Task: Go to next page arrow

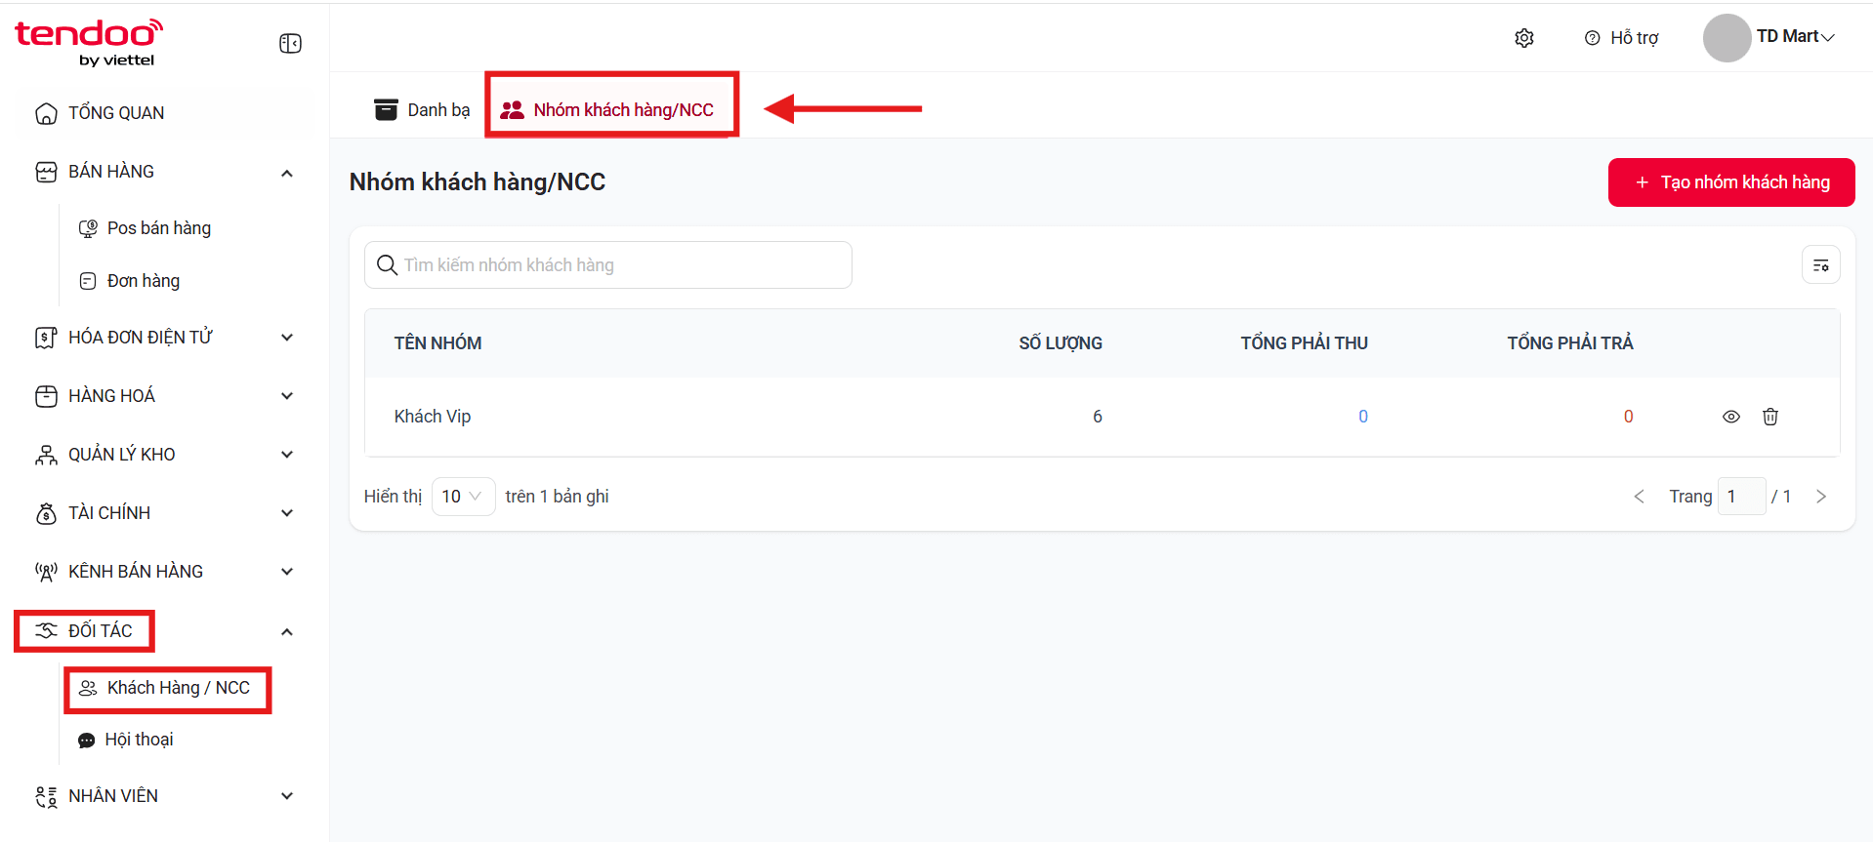Action: (1821, 497)
